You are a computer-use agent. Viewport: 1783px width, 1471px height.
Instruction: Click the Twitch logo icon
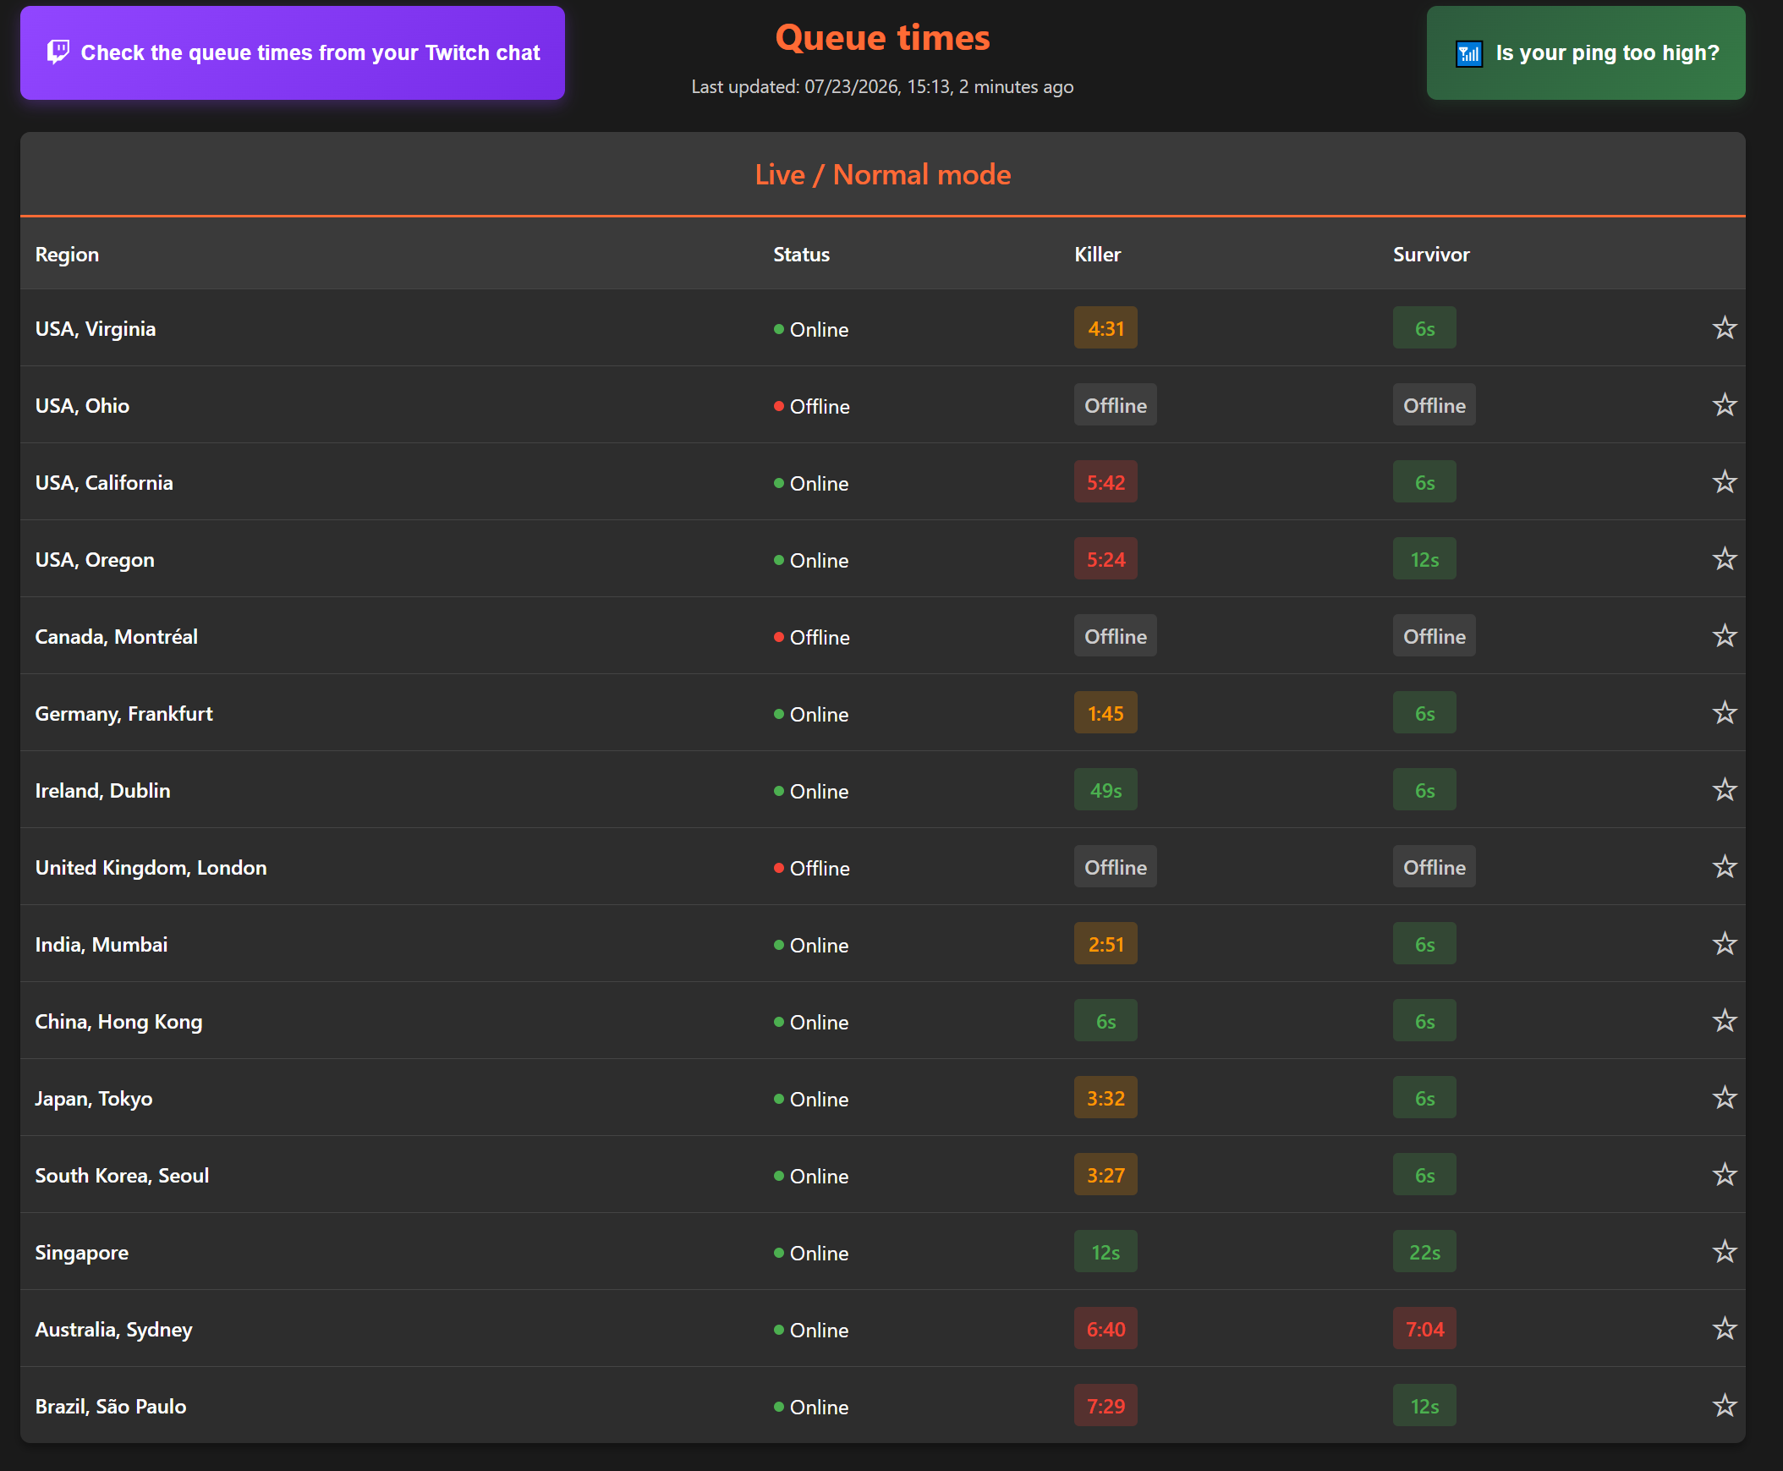(x=58, y=52)
